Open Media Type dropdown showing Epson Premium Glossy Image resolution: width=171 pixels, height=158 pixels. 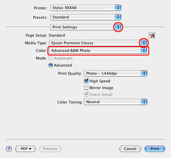tap(98, 43)
